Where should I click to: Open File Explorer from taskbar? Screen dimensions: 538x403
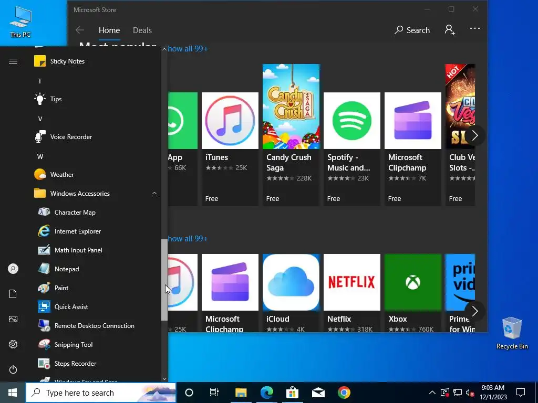[x=241, y=393]
